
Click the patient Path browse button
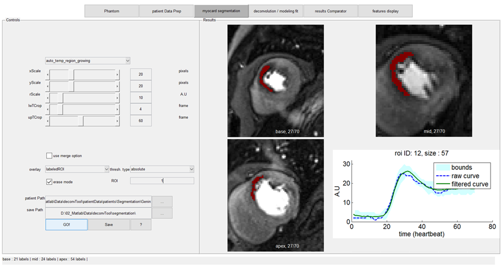point(162,202)
